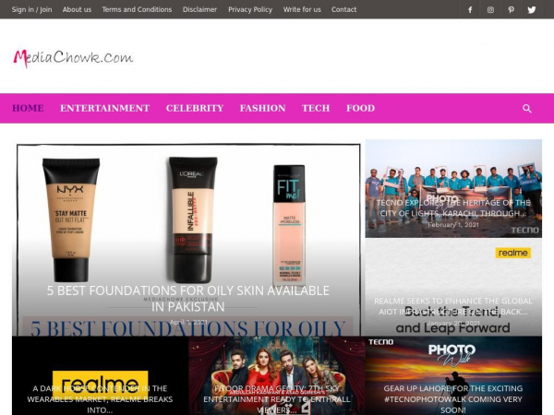Click the February 1, 2021 date text
This screenshot has height=415, width=554.
(453, 225)
